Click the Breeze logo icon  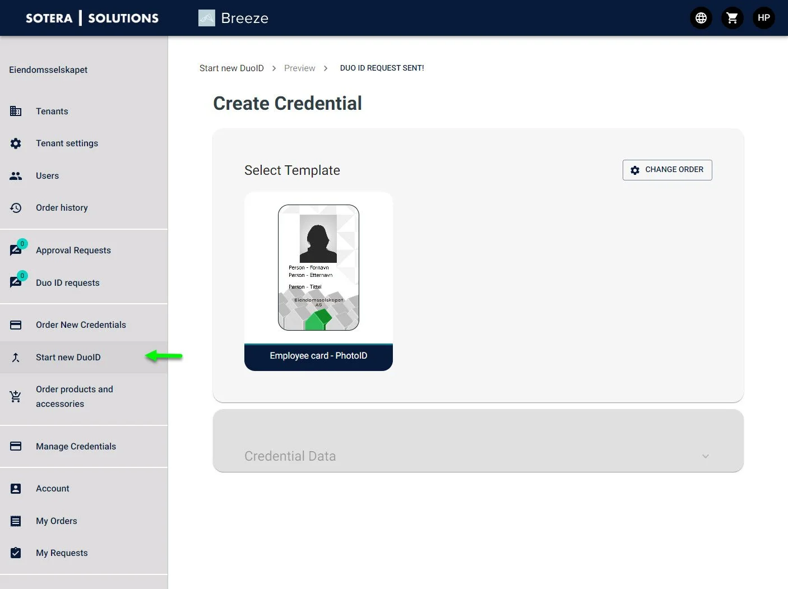pyautogui.click(x=207, y=18)
